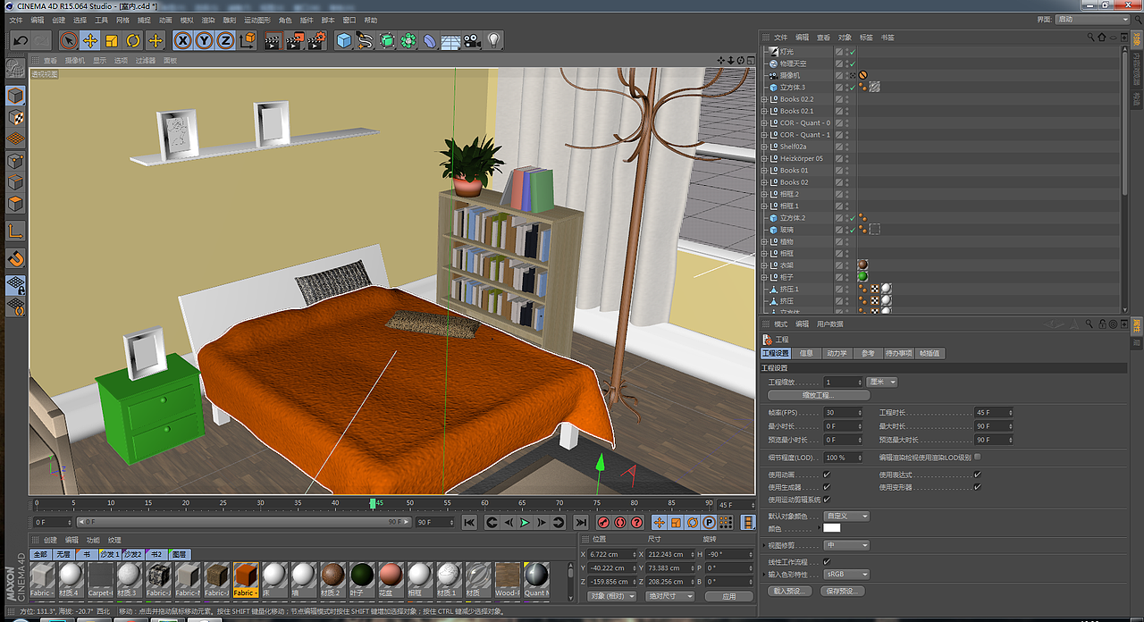Switch to the 信息 attributes tab
Image resolution: width=1144 pixels, height=622 pixels.
[806, 354]
